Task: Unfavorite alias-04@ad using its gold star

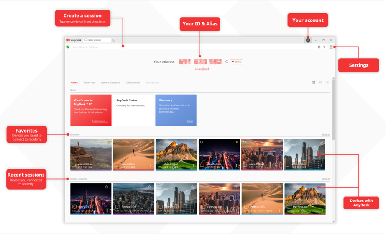Action: [237, 142]
